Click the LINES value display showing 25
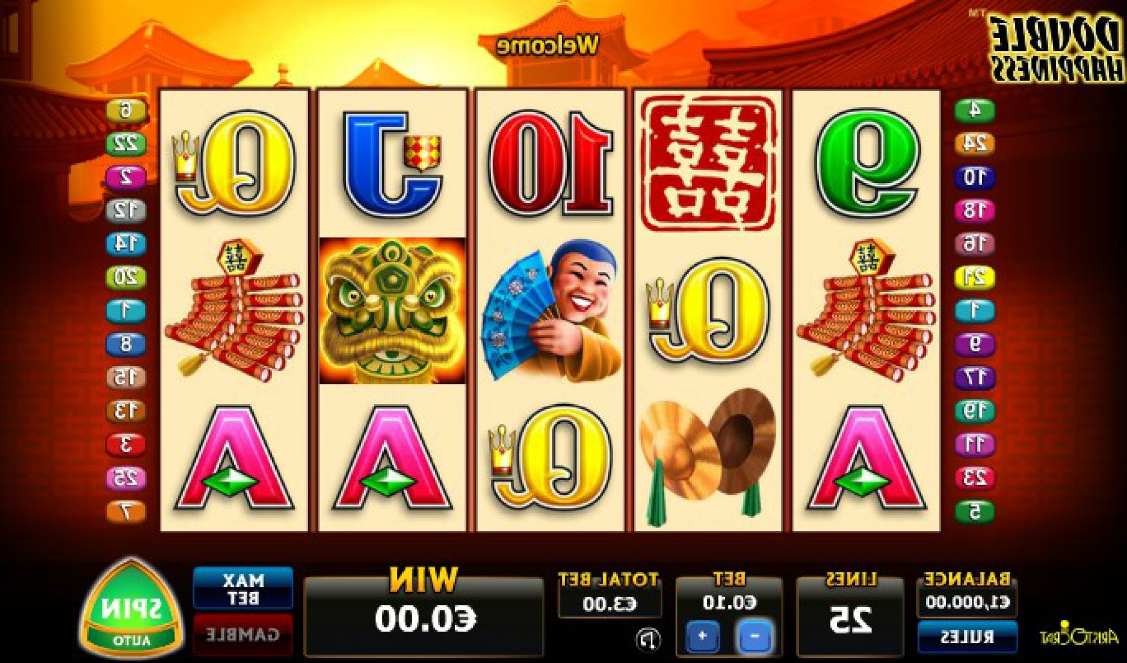1127x663 pixels. click(x=849, y=619)
